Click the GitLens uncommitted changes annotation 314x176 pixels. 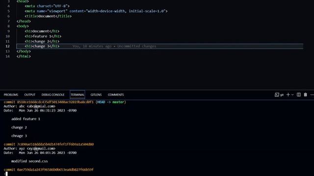pos(114,46)
